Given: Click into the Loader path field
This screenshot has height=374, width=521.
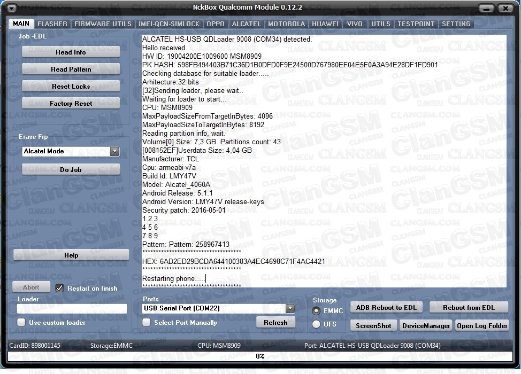Looking at the screenshot, I should tap(72, 309).
